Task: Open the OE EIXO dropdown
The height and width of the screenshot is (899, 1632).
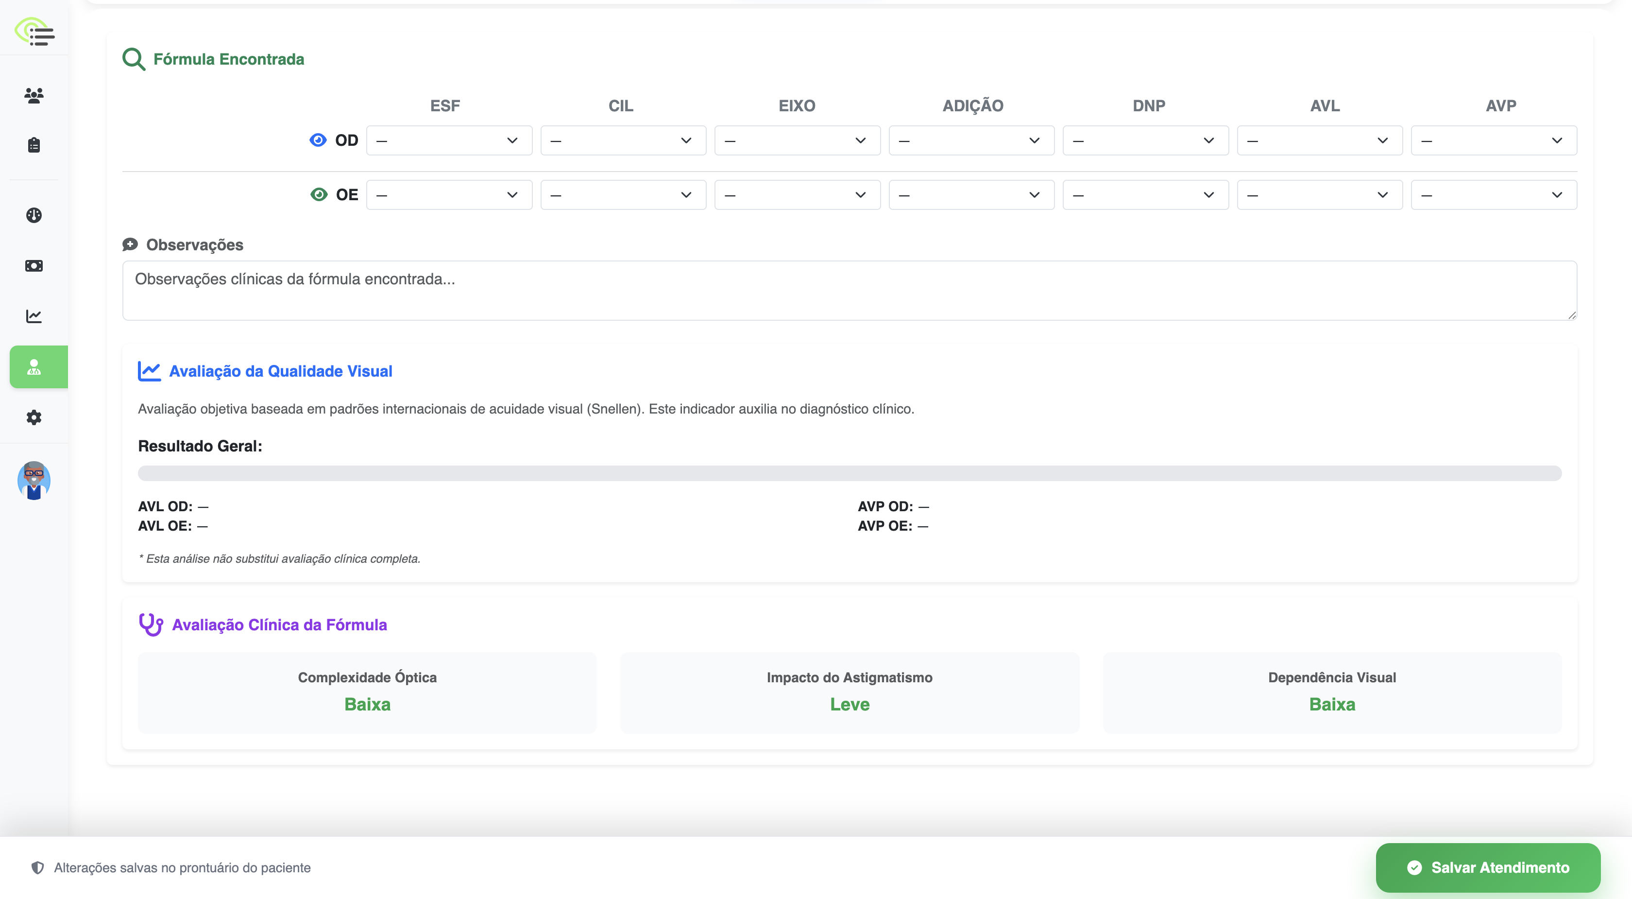Action: 797,195
